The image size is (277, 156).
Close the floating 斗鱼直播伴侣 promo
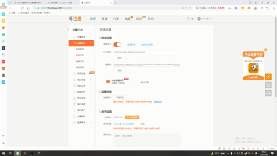tap(265, 50)
